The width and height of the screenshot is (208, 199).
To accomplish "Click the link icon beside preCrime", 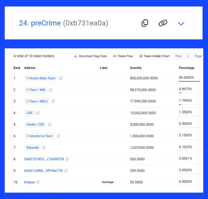I will click(x=163, y=23).
